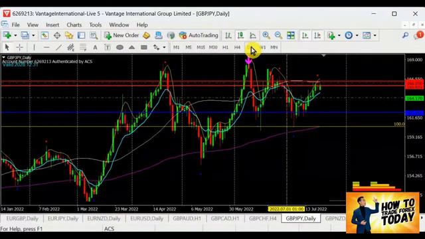Tile chart windows with the grid icon
This screenshot has width=425, height=239.
(x=291, y=35)
